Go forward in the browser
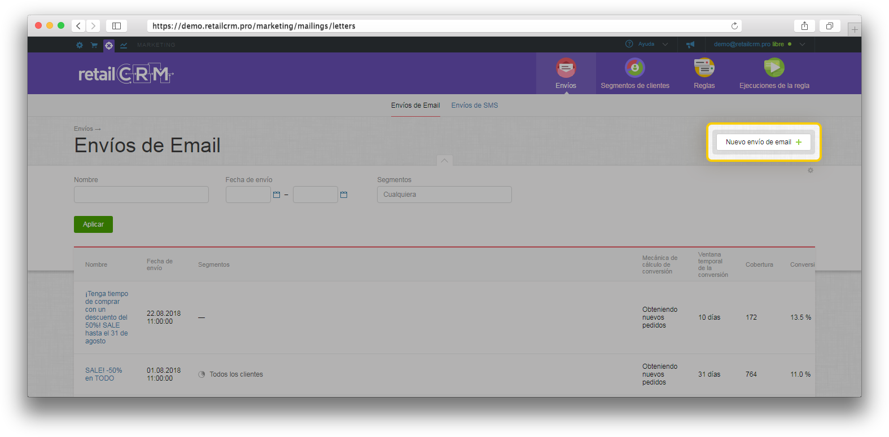889x437 pixels. click(94, 26)
